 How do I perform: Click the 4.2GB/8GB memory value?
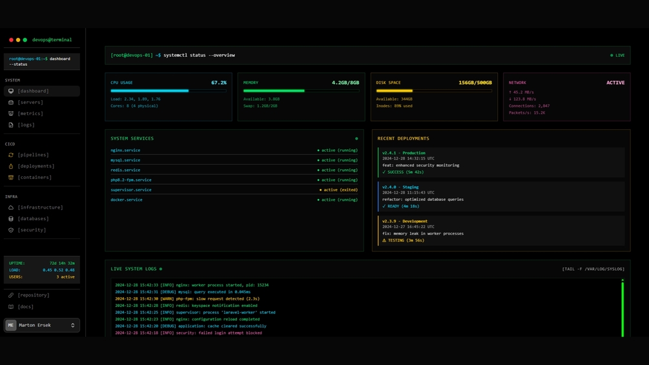345,83
